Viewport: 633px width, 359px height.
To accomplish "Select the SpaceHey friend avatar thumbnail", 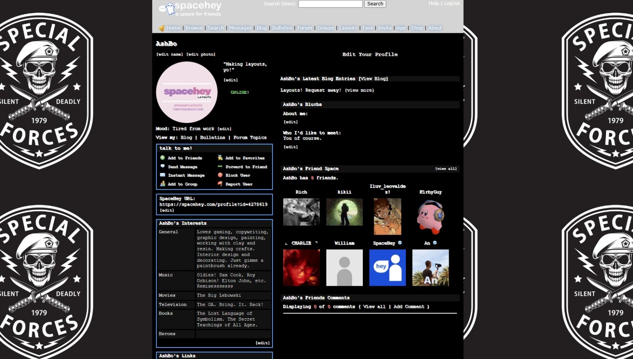I will tap(387, 268).
